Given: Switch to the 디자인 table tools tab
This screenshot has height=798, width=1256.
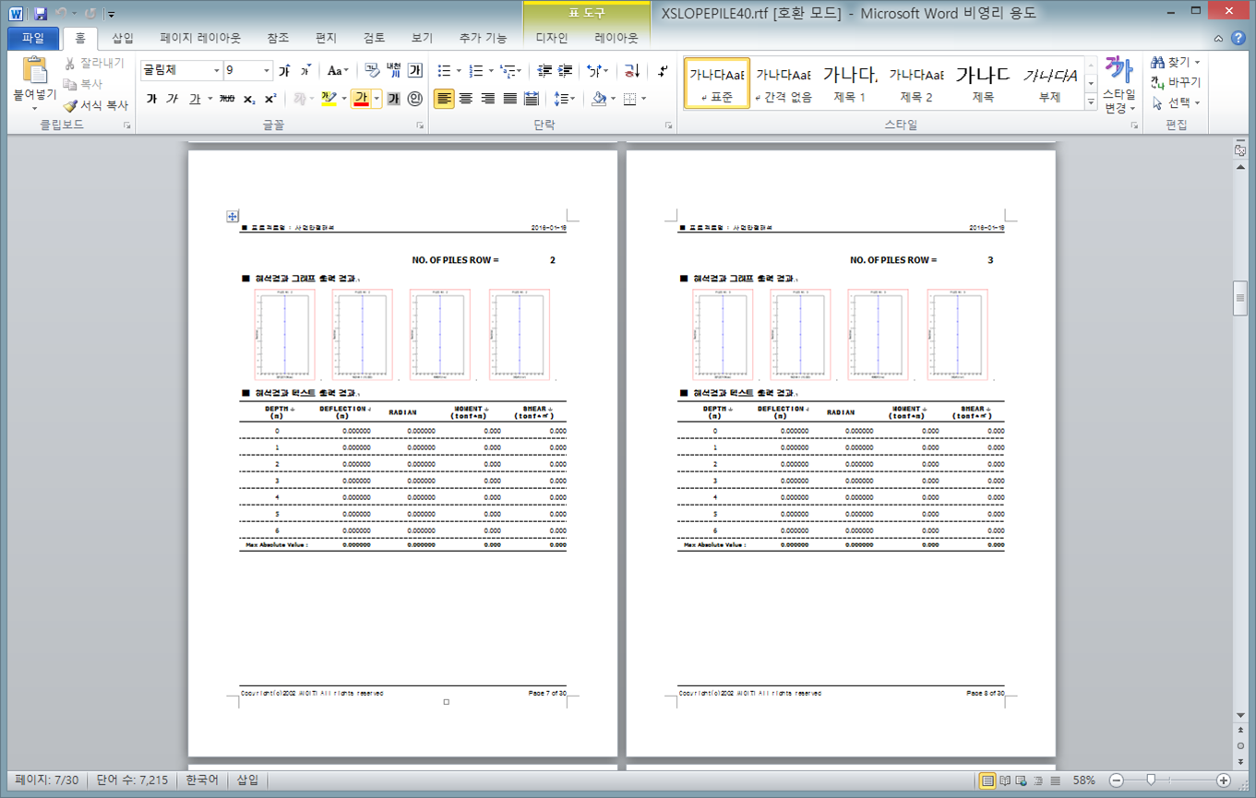Looking at the screenshot, I should pos(552,38).
